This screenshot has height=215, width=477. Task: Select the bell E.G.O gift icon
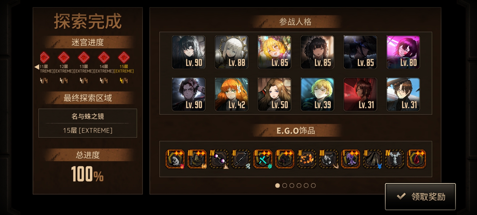(197, 159)
